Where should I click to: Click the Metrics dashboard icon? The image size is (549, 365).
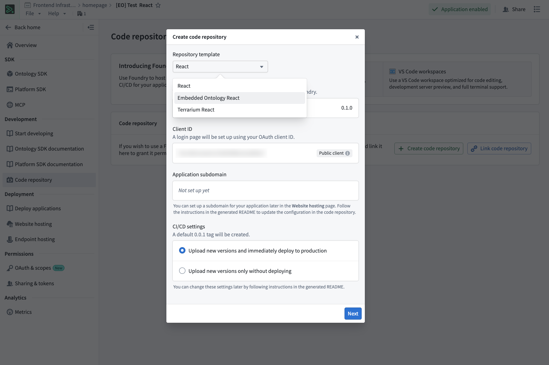click(x=10, y=312)
